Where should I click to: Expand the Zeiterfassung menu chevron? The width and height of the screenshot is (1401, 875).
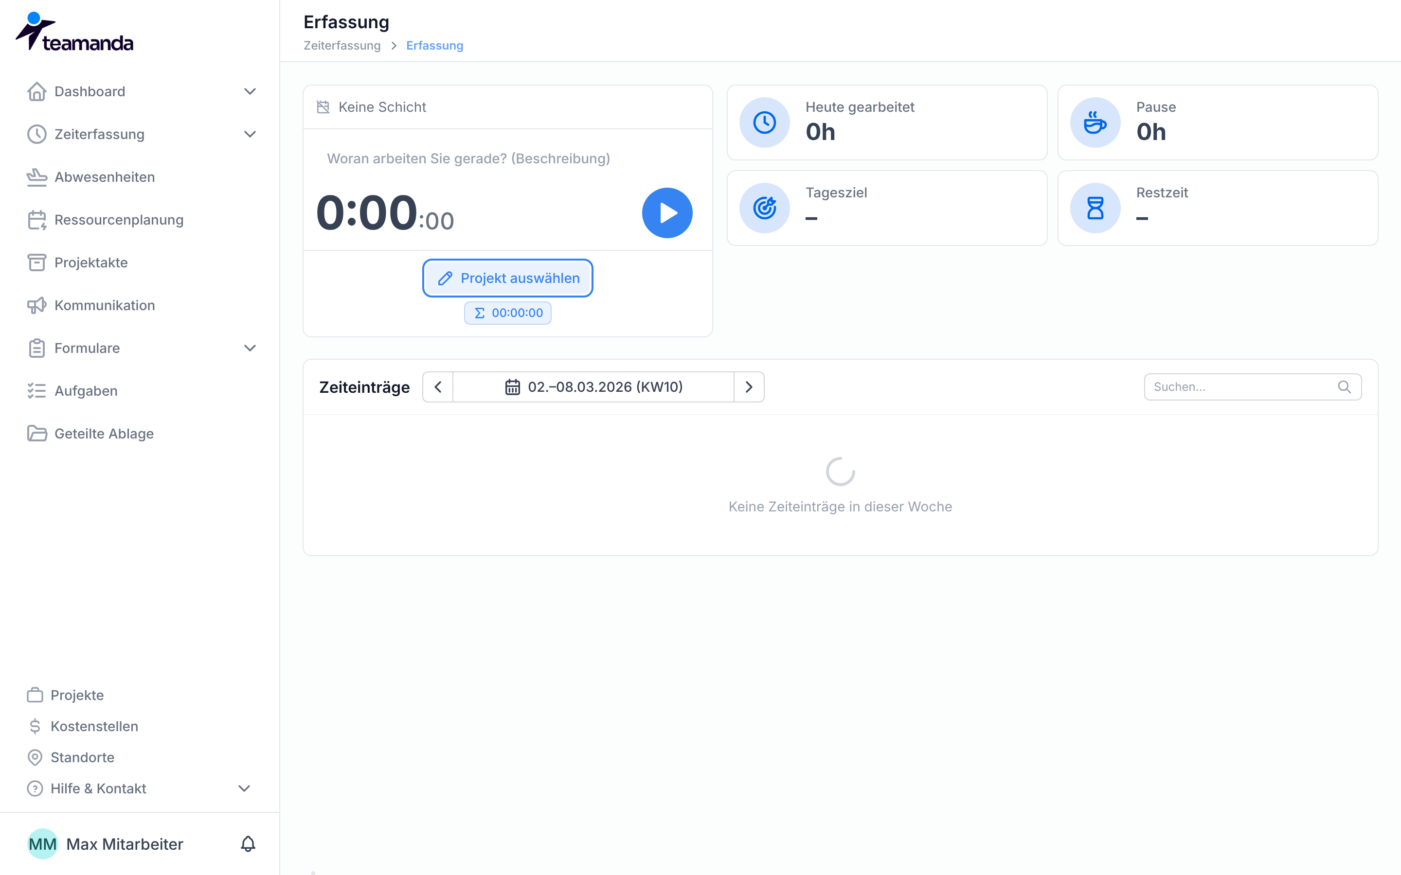250,134
